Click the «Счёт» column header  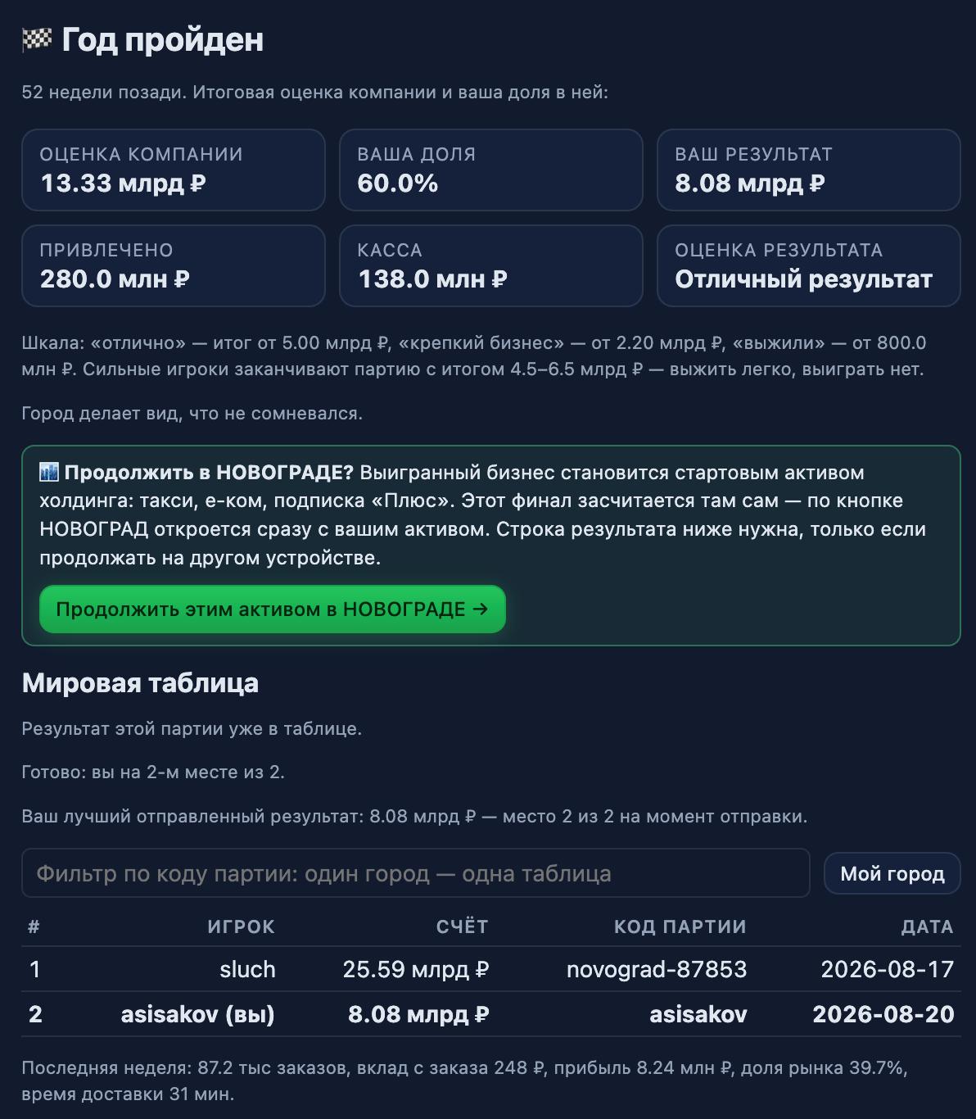[x=462, y=926]
